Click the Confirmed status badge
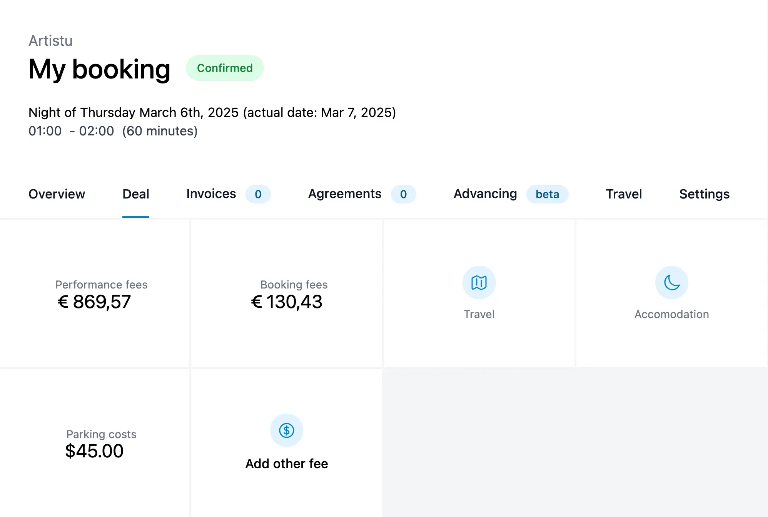The height and width of the screenshot is (517, 768). point(225,68)
